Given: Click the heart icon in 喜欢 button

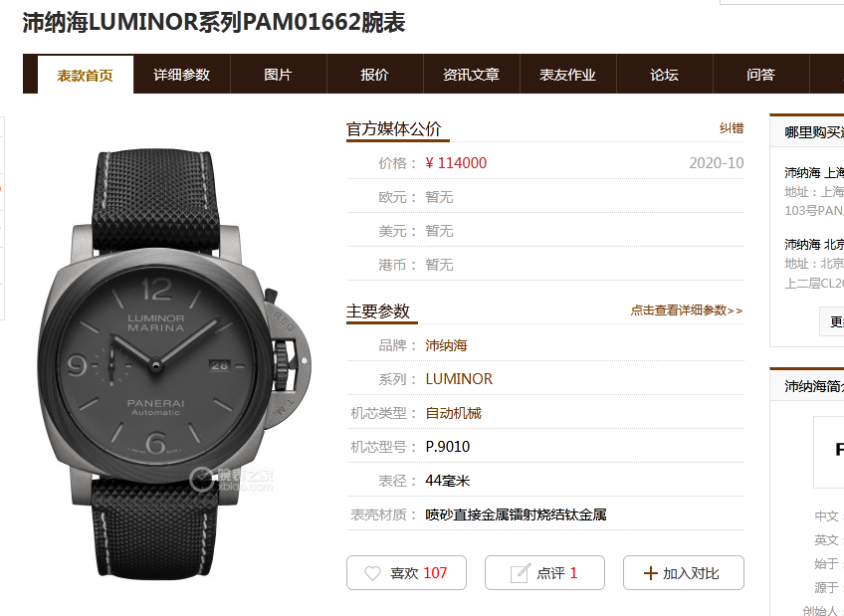Looking at the screenshot, I should click(x=372, y=573).
